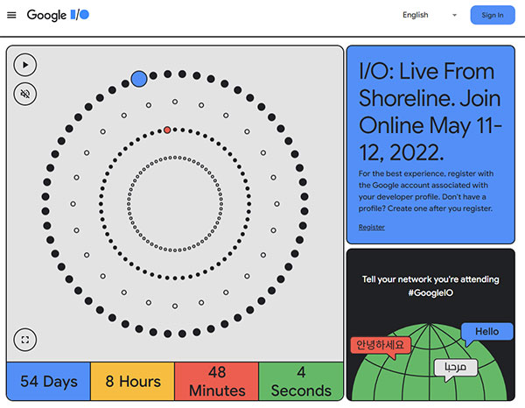Viewport: 525px width, 408px height.
Task: Enter fullscreen for the animation
Action: tap(25, 340)
